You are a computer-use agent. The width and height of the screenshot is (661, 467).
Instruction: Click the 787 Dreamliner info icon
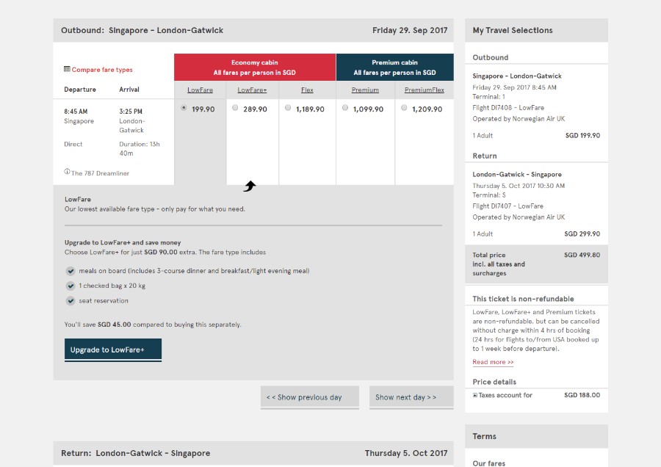pos(67,172)
